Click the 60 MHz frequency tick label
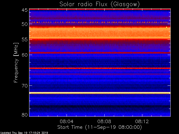 pos(25,55)
